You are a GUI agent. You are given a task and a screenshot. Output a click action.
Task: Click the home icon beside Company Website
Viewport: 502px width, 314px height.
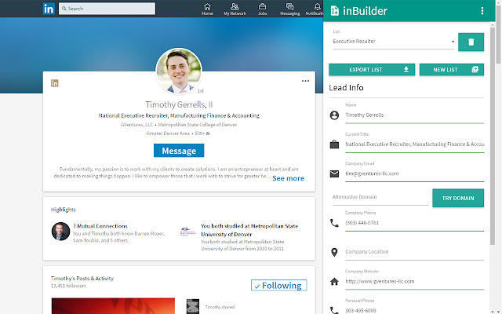click(334, 282)
